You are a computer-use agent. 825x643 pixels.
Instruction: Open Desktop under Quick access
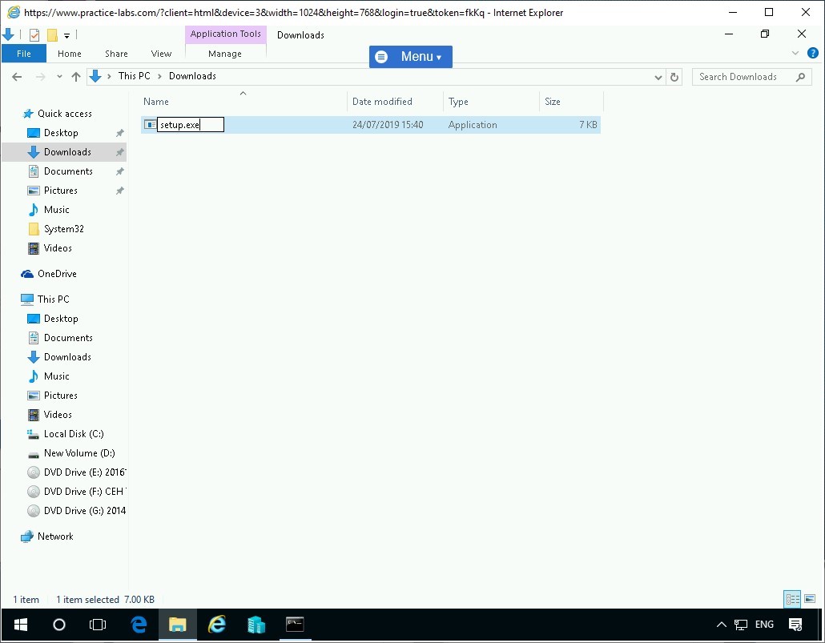pyautogui.click(x=61, y=133)
